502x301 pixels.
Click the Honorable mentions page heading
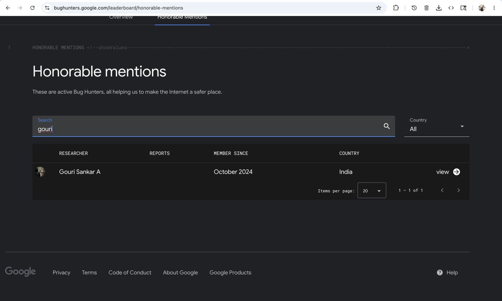100,71
